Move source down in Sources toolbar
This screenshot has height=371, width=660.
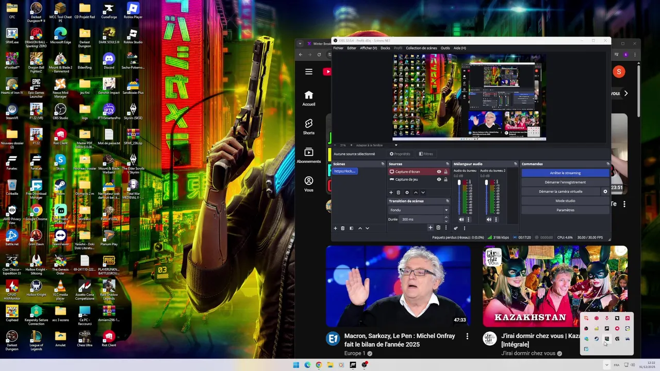click(423, 192)
